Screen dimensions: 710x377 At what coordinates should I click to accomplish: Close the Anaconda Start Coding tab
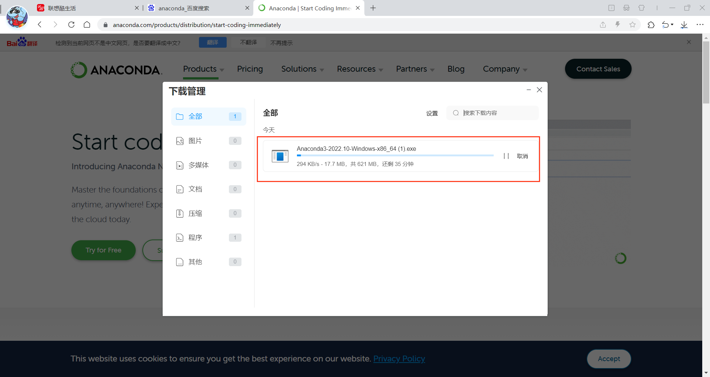[358, 8]
